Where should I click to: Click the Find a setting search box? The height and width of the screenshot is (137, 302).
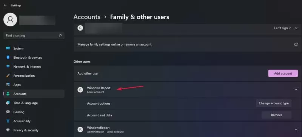click(x=34, y=35)
